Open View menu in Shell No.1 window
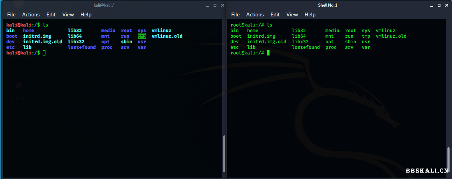Image resolution: width=452 pixels, height=179 pixels. coord(292,14)
